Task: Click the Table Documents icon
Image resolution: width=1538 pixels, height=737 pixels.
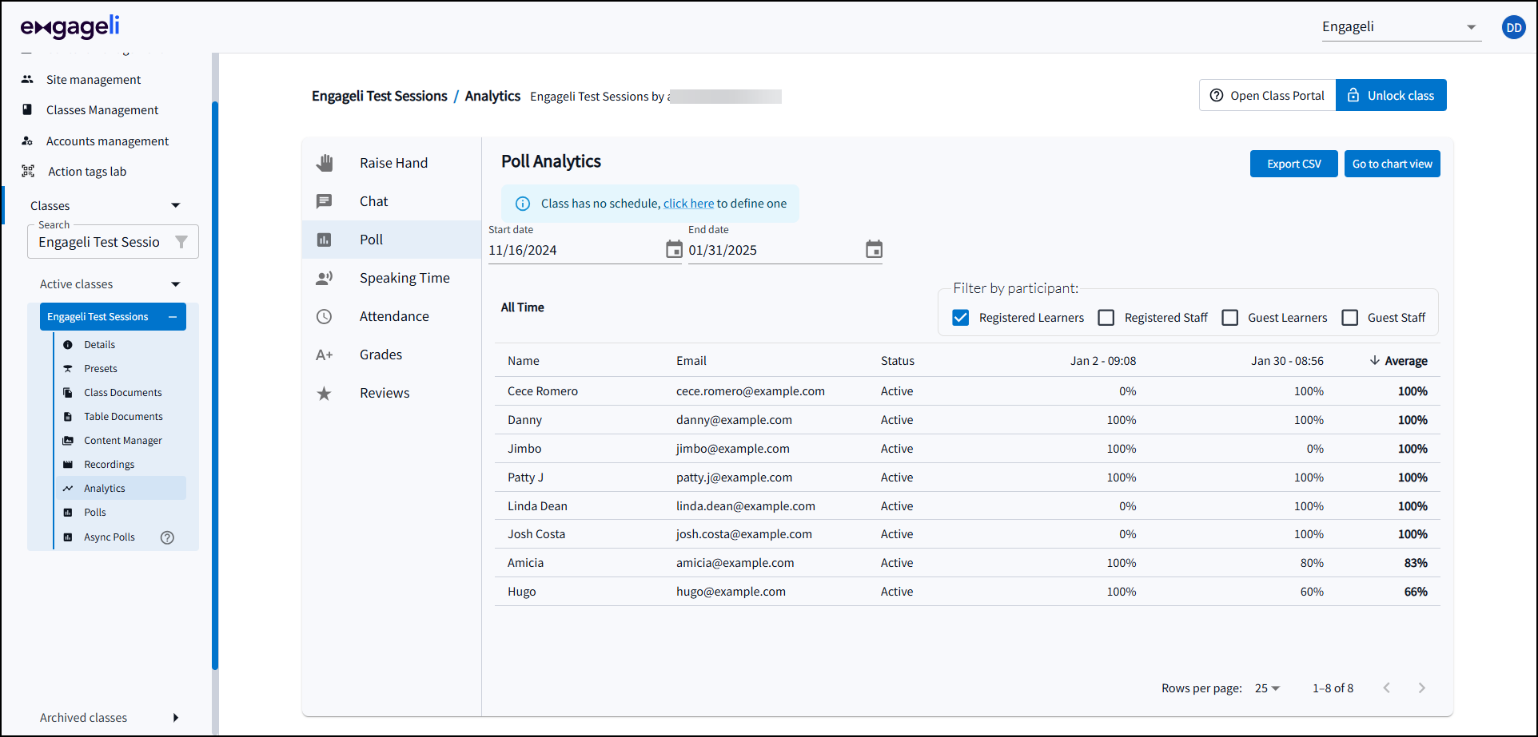Action: point(68,417)
